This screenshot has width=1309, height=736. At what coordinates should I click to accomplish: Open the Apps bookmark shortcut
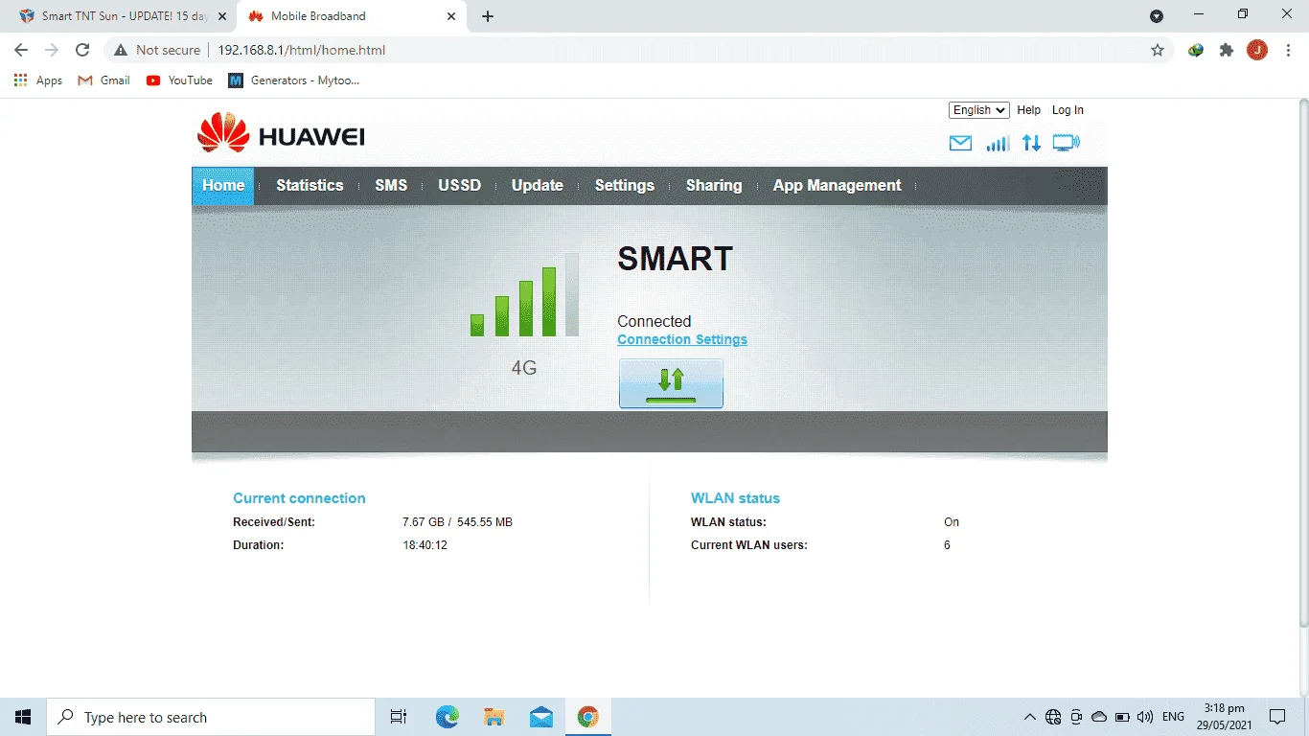(x=38, y=80)
